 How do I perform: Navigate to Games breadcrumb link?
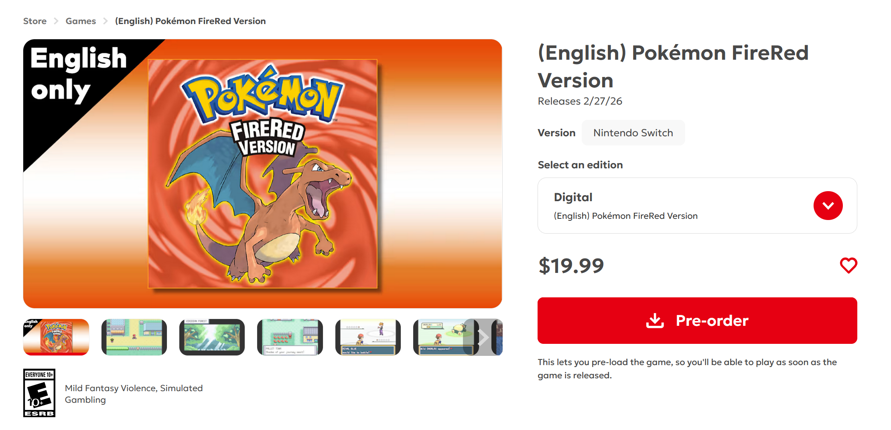(81, 21)
